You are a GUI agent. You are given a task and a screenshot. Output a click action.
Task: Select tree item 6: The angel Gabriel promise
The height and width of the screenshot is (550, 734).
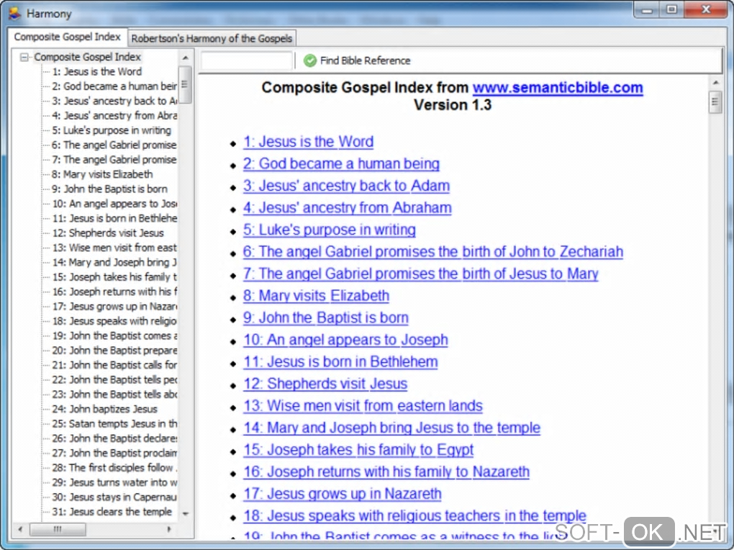tap(114, 145)
